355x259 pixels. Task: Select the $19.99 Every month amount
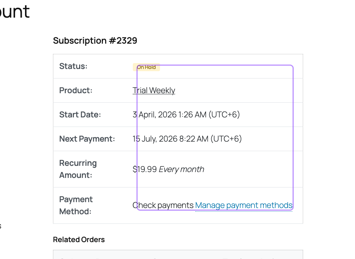pyautogui.click(x=168, y=169)
